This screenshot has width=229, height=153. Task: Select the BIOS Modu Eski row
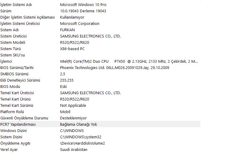tap(100, 87)
